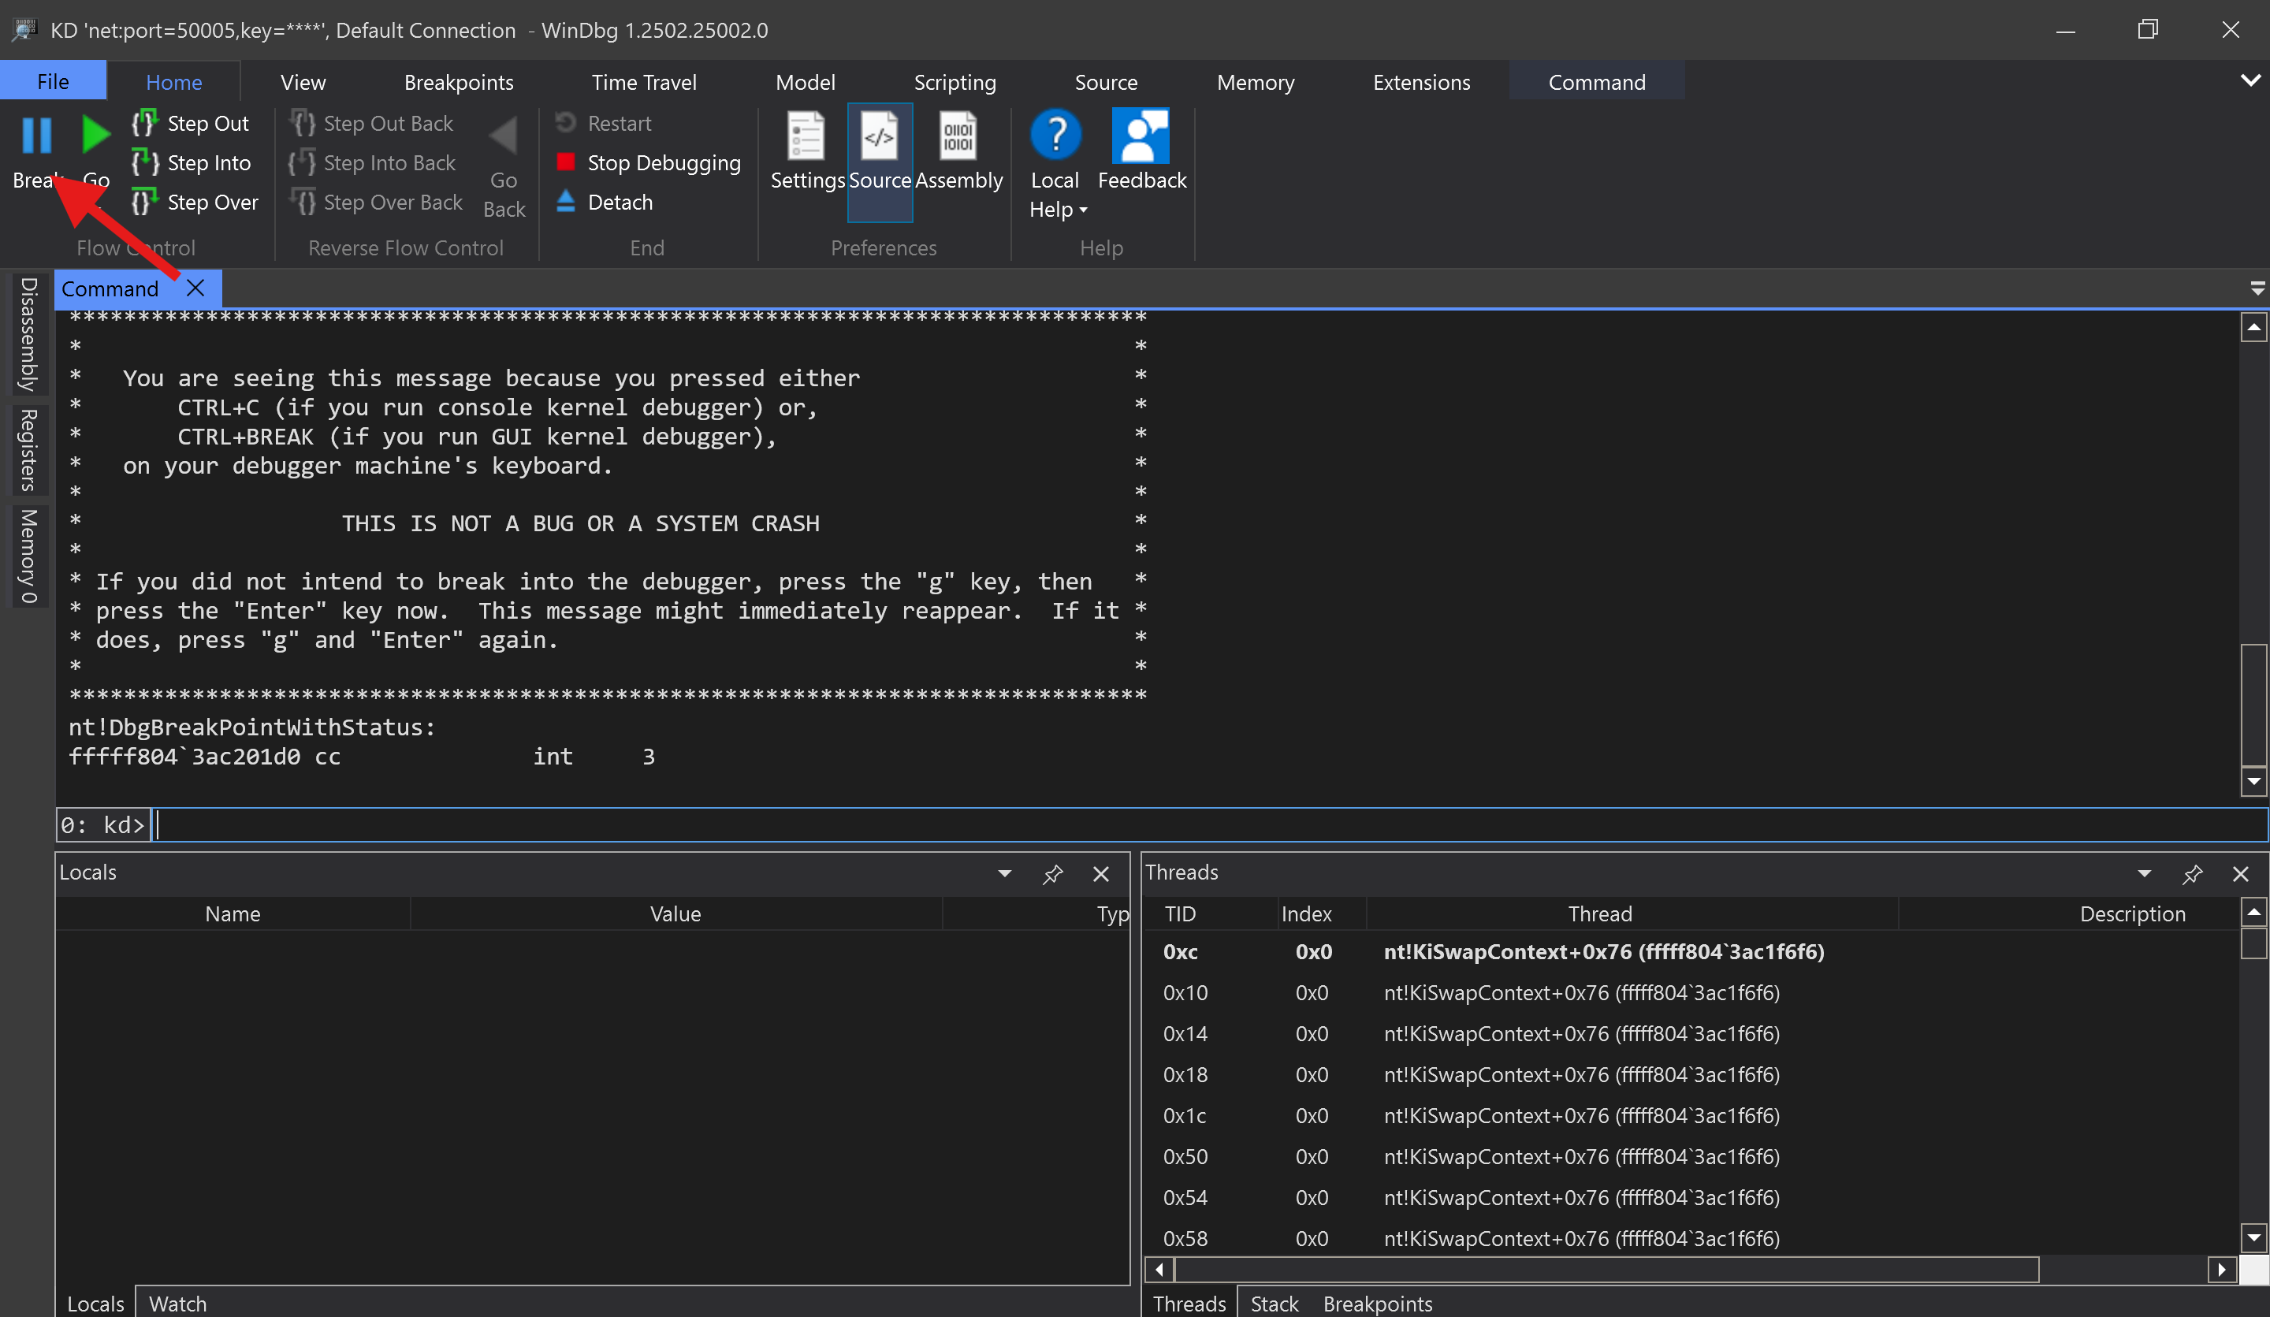Collapse the ribbon with chevron

pos(2250,81)
